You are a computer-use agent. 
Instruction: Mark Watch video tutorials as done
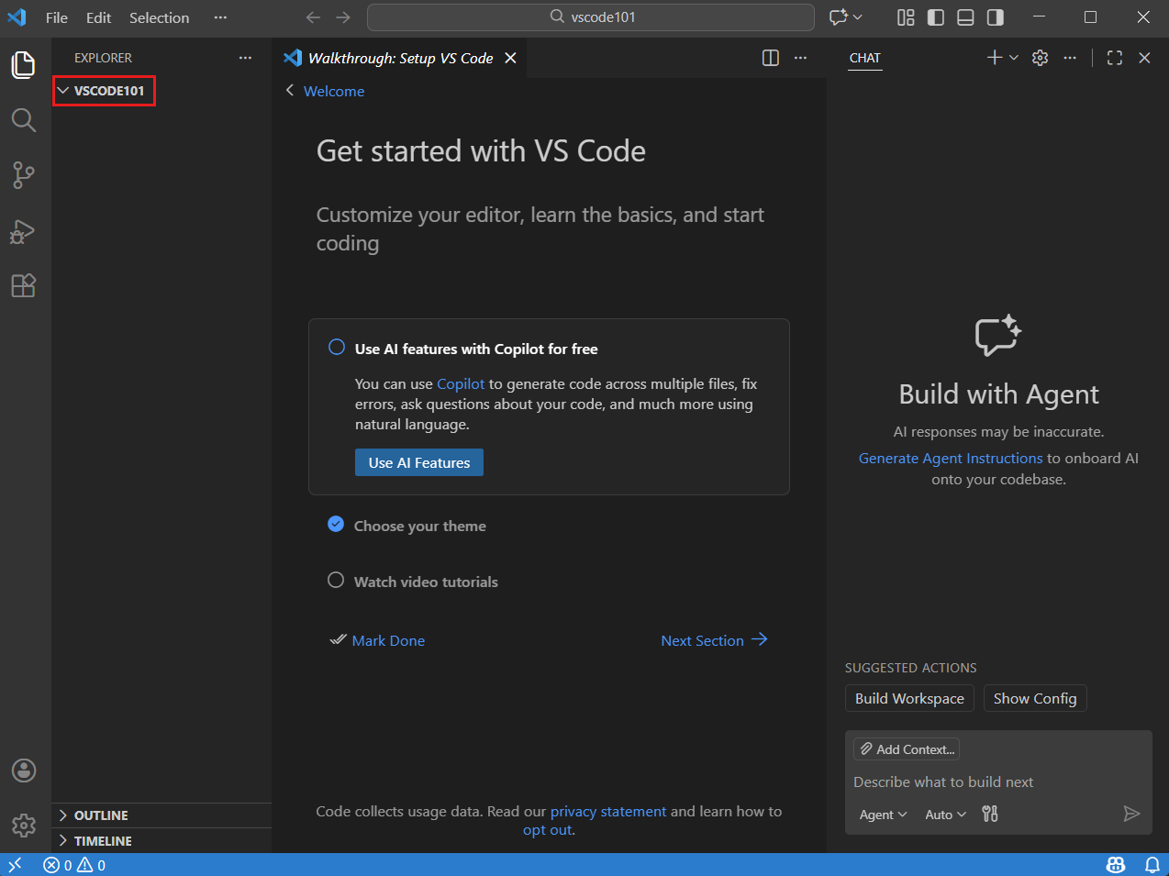pyautogui.click(x=336, y=580)
